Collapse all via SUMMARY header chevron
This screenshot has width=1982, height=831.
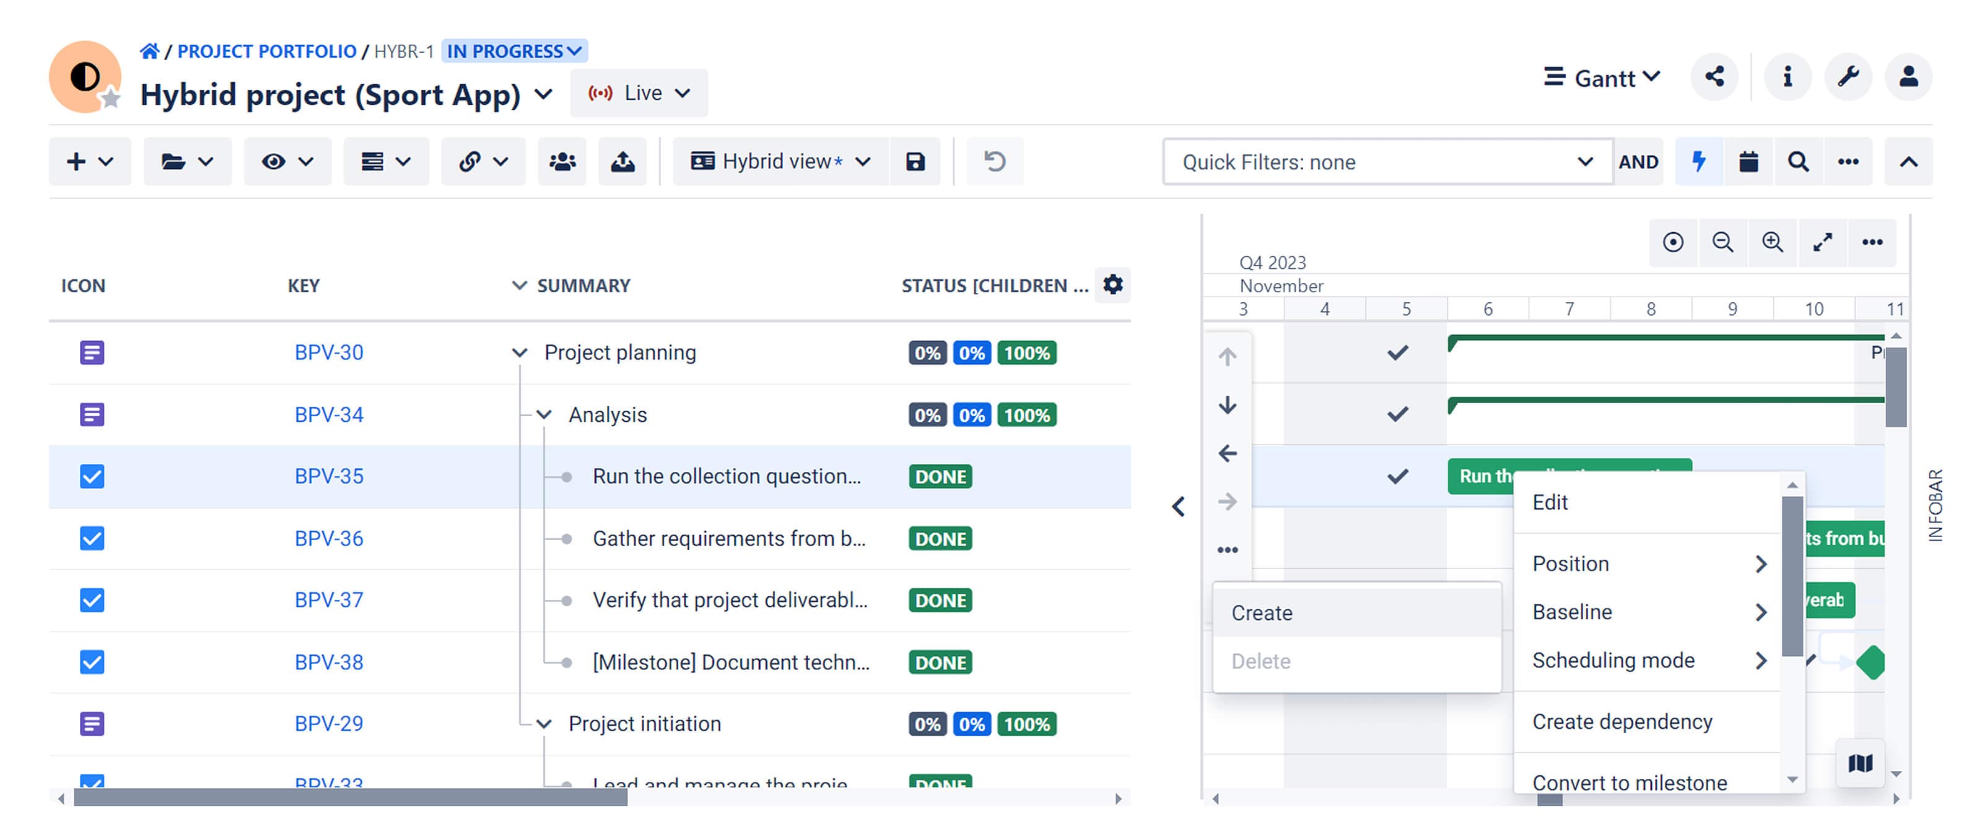point(520,285)
